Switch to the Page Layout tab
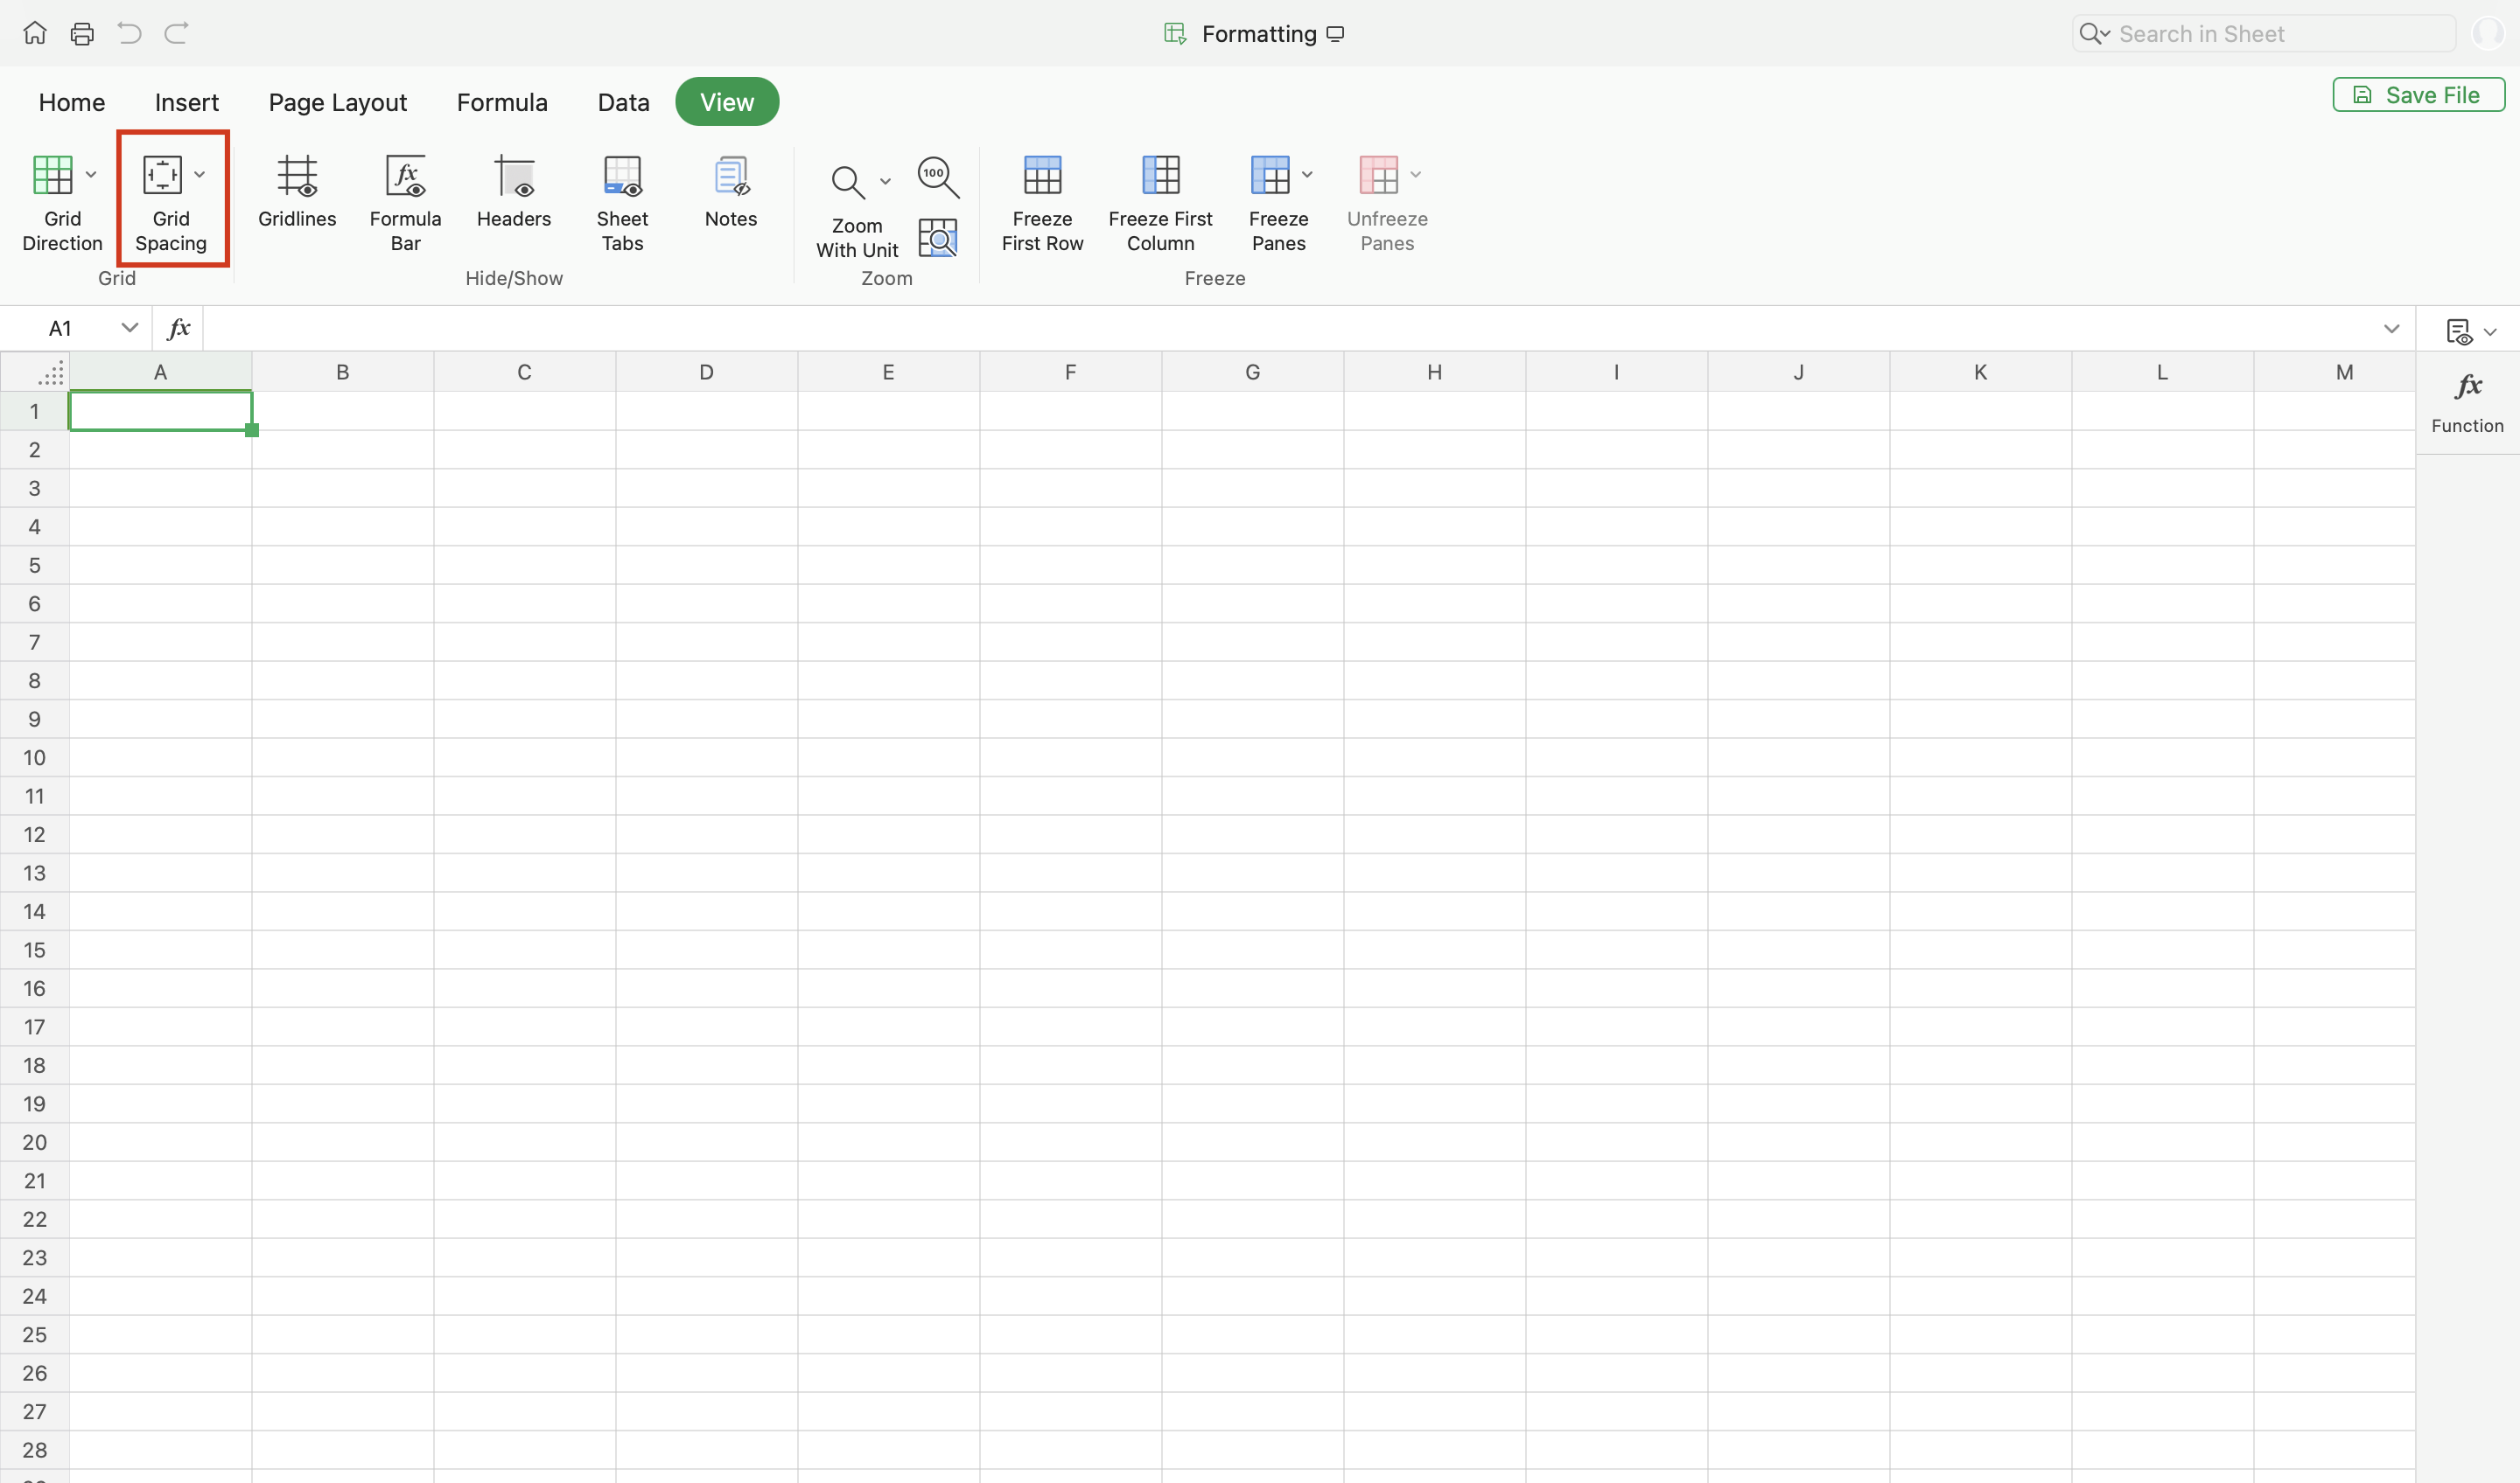This screenshot has height=1483, width=2520. [x=338, y=102]
